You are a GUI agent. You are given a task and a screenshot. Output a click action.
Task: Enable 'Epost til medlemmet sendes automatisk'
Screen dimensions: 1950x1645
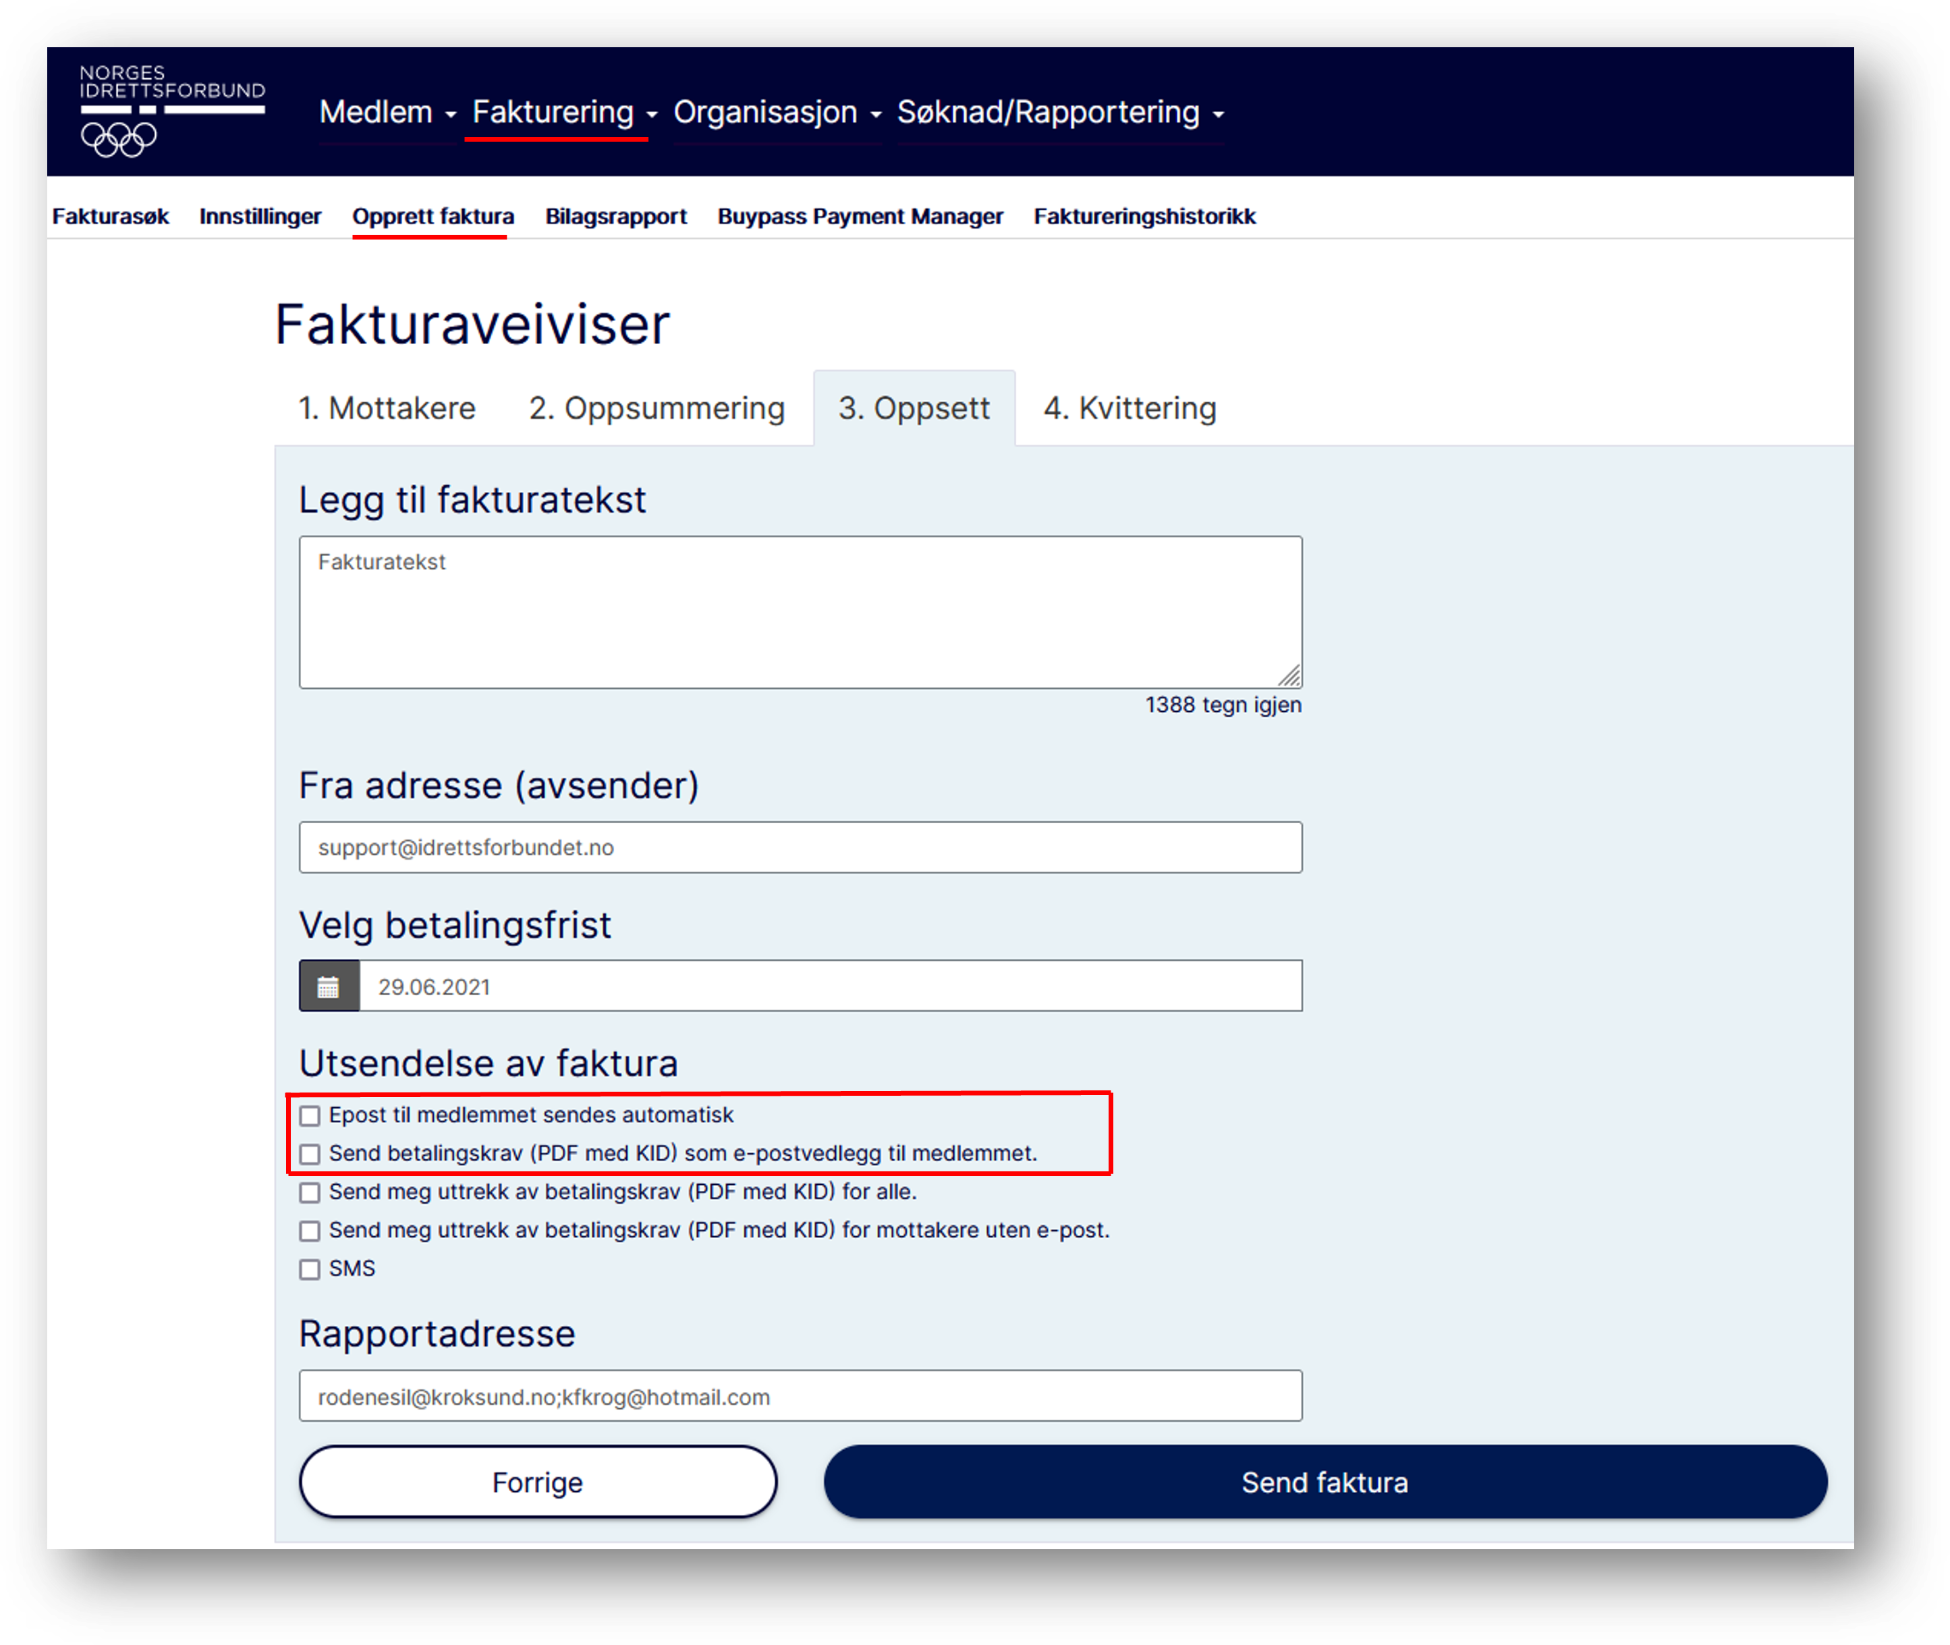pos(310,1116)
